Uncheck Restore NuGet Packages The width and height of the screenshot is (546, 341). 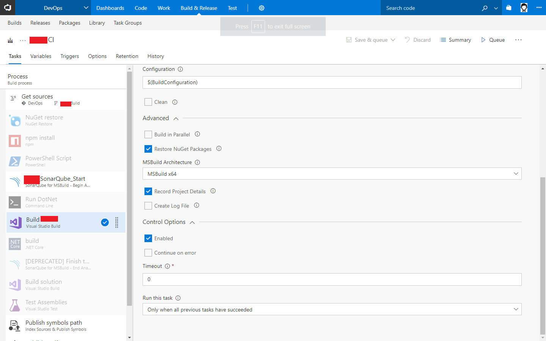(x=148, y=149)
